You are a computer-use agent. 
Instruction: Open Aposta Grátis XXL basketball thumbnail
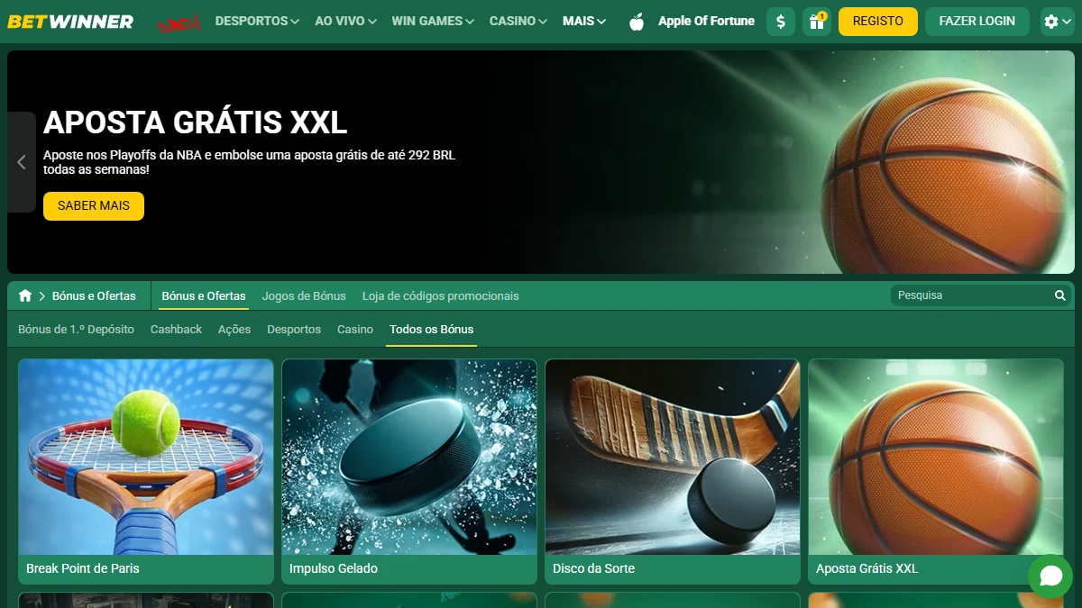click(x=936, y=457)
